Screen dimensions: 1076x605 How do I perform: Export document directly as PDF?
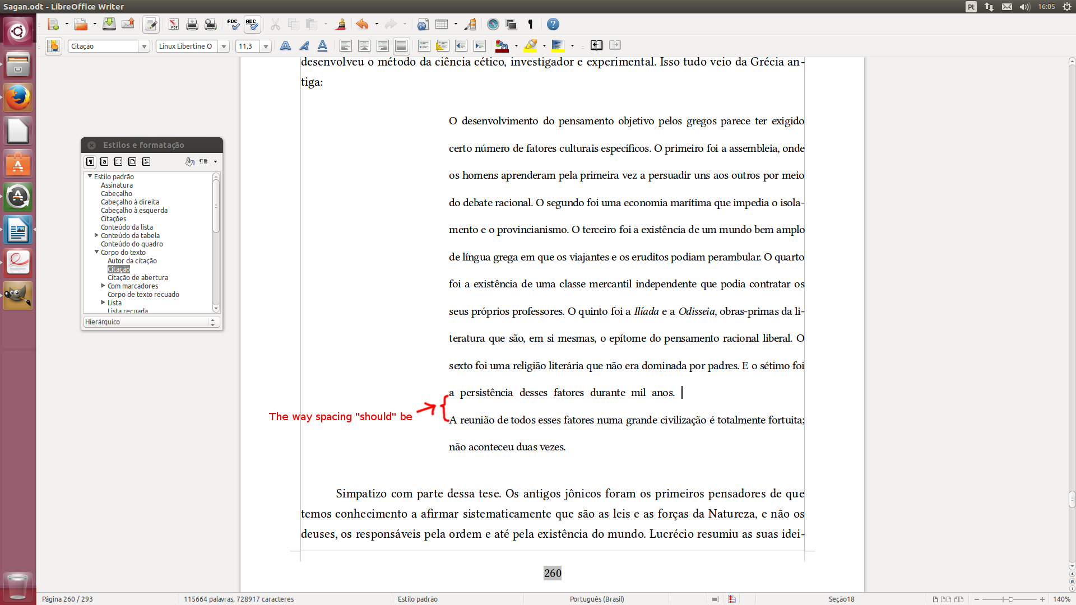(174, 24)
